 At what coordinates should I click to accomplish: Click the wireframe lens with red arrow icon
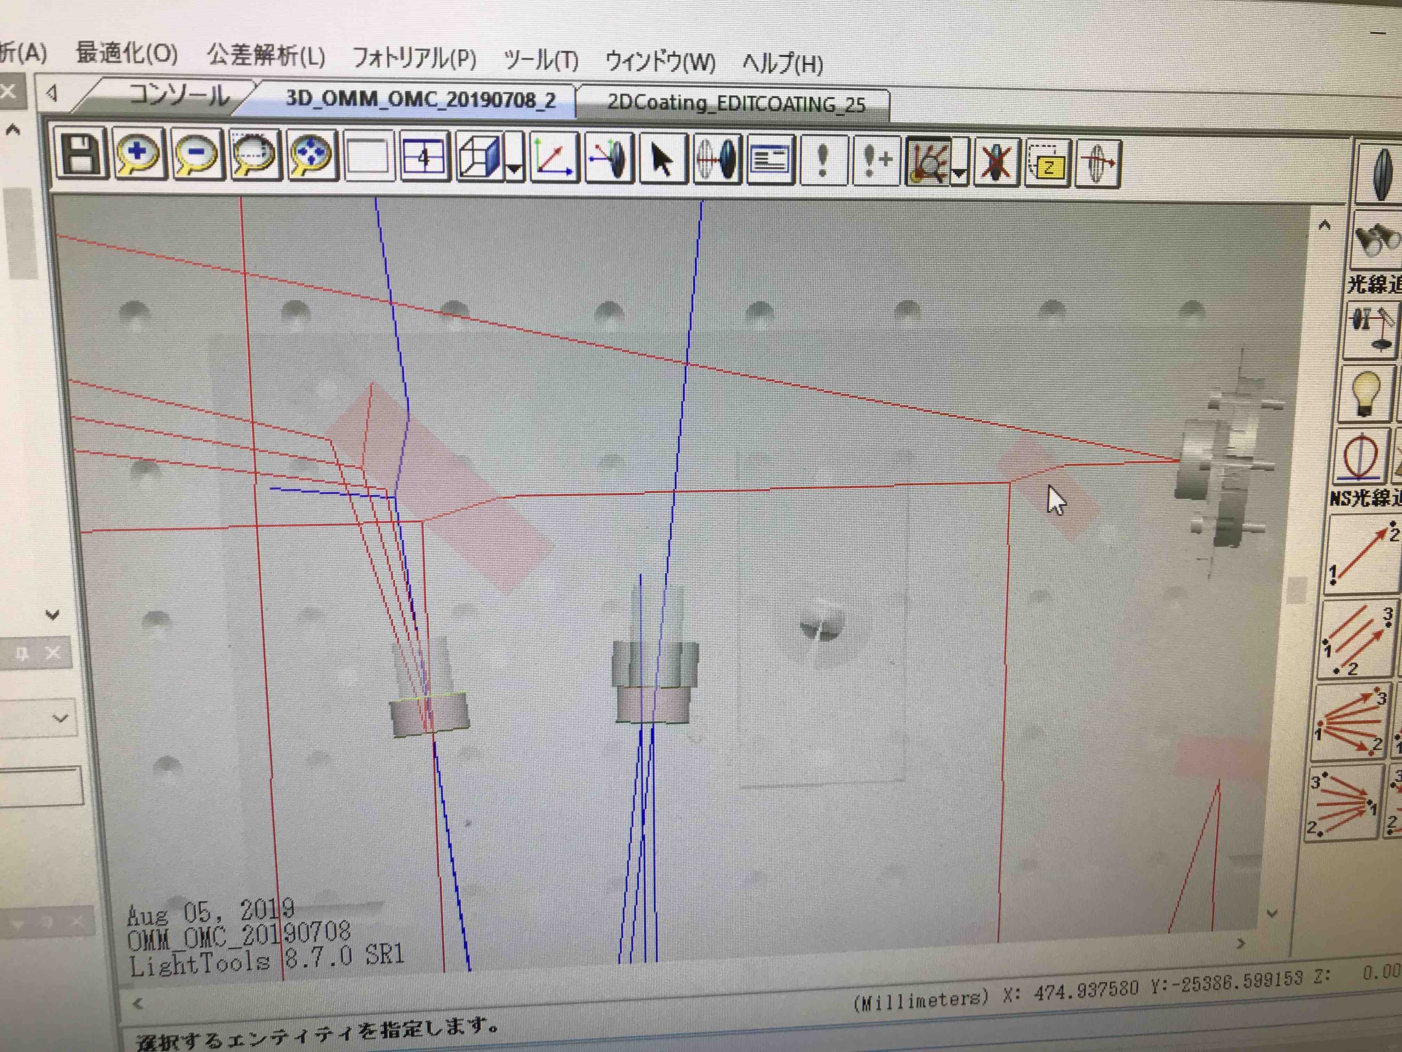tap(1098, 164)
